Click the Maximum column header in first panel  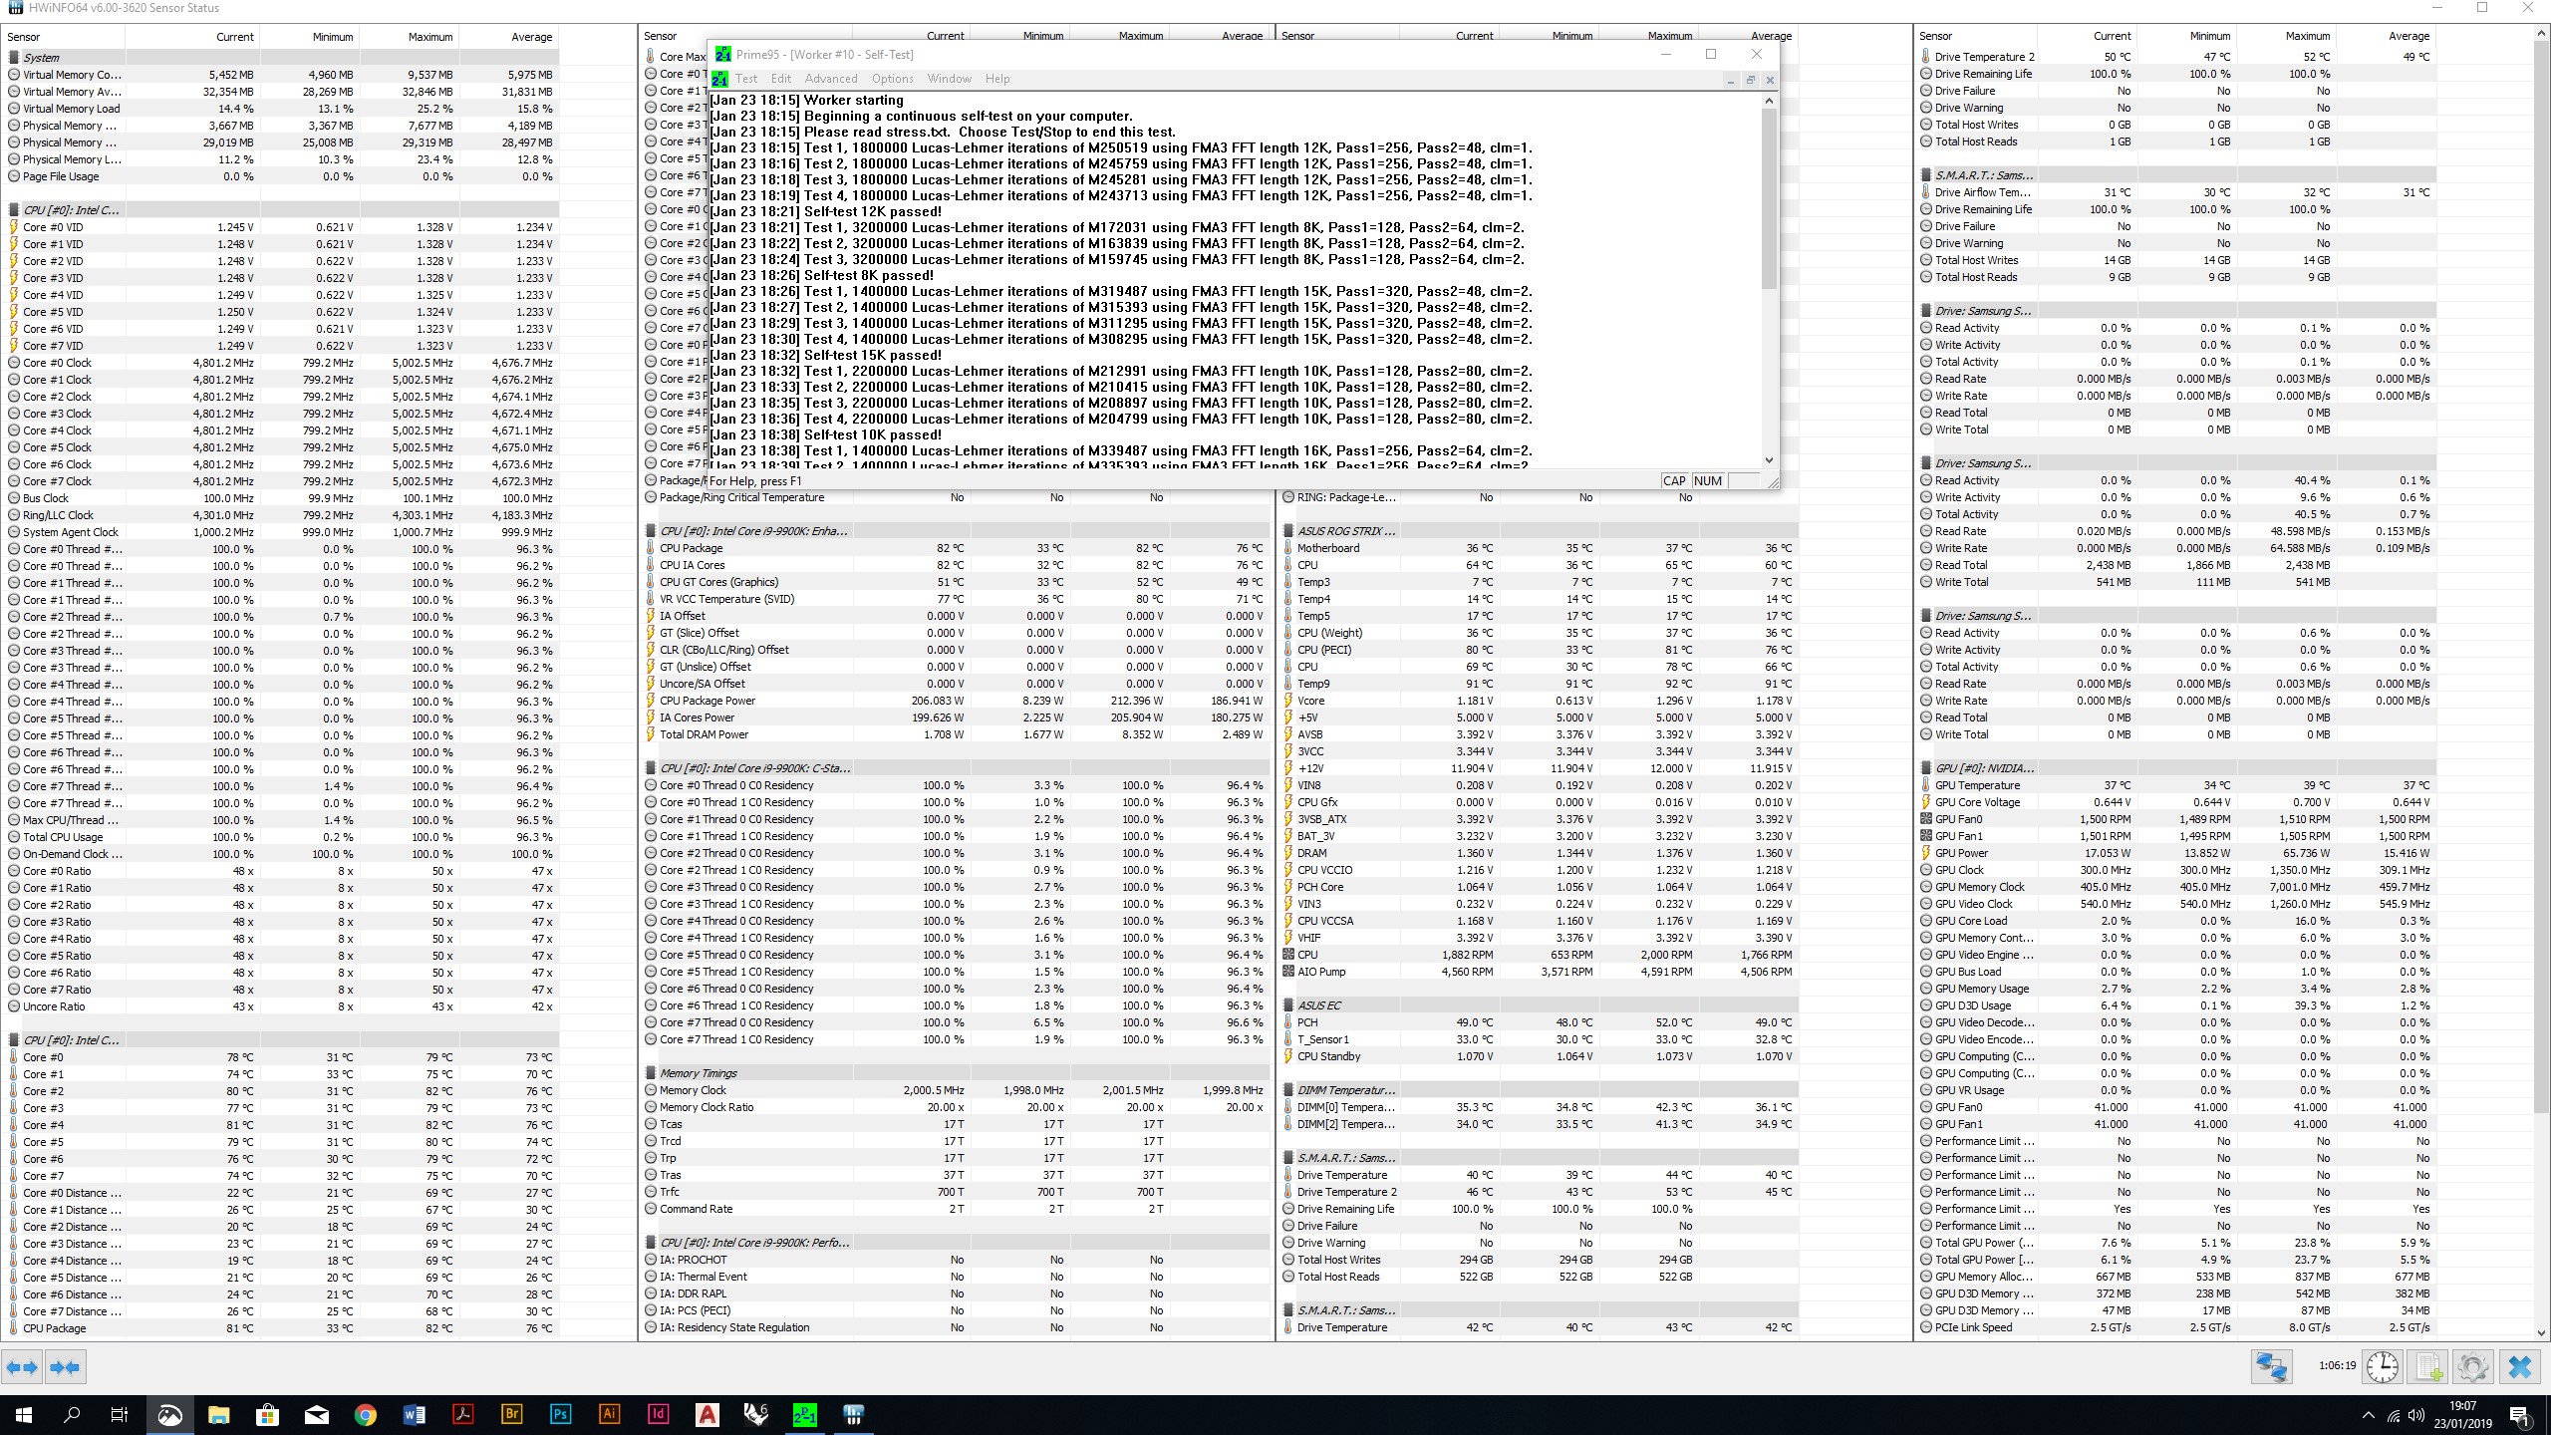[429, 37]
